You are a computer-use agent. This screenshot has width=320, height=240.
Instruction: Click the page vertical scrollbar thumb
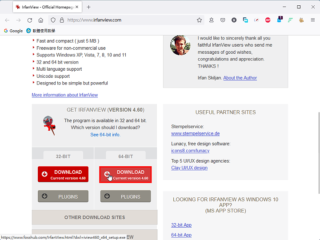(x=319, y=153)
